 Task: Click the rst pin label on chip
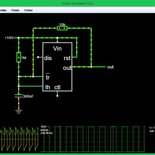[x=67, y=58]
